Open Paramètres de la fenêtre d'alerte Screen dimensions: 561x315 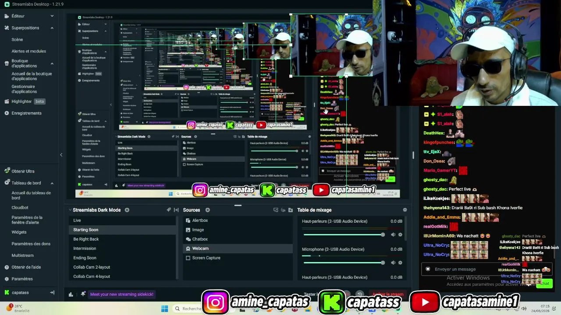click(27, 220)
